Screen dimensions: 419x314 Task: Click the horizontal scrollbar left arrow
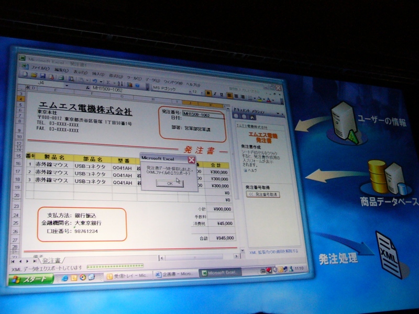tap(161, 257)
